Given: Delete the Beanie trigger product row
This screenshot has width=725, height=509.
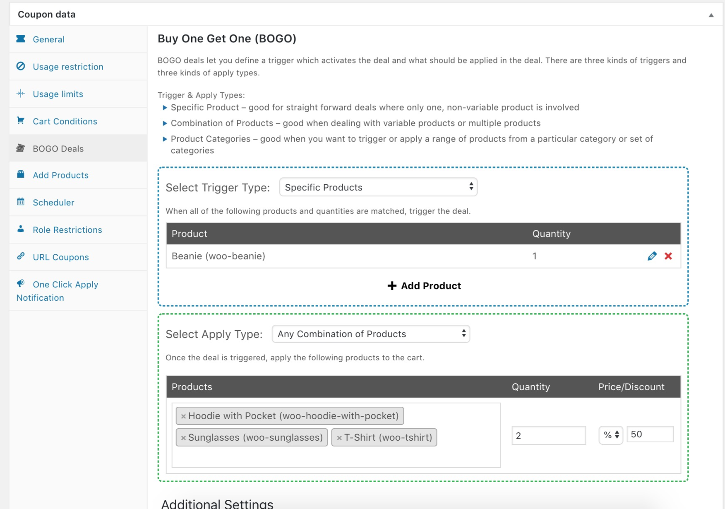Looking at the screenshot, I should [668, 256].
